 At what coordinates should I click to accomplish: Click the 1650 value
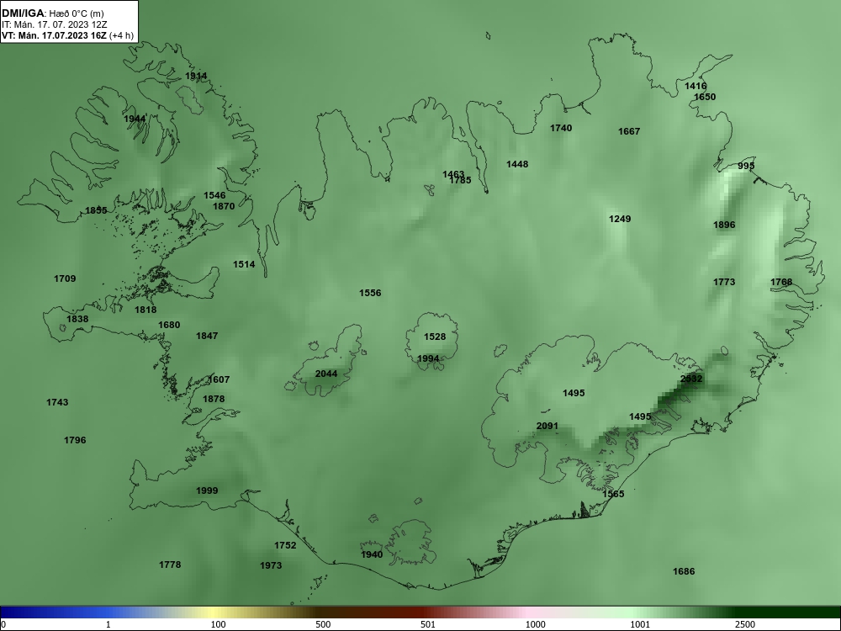(705, 97)
